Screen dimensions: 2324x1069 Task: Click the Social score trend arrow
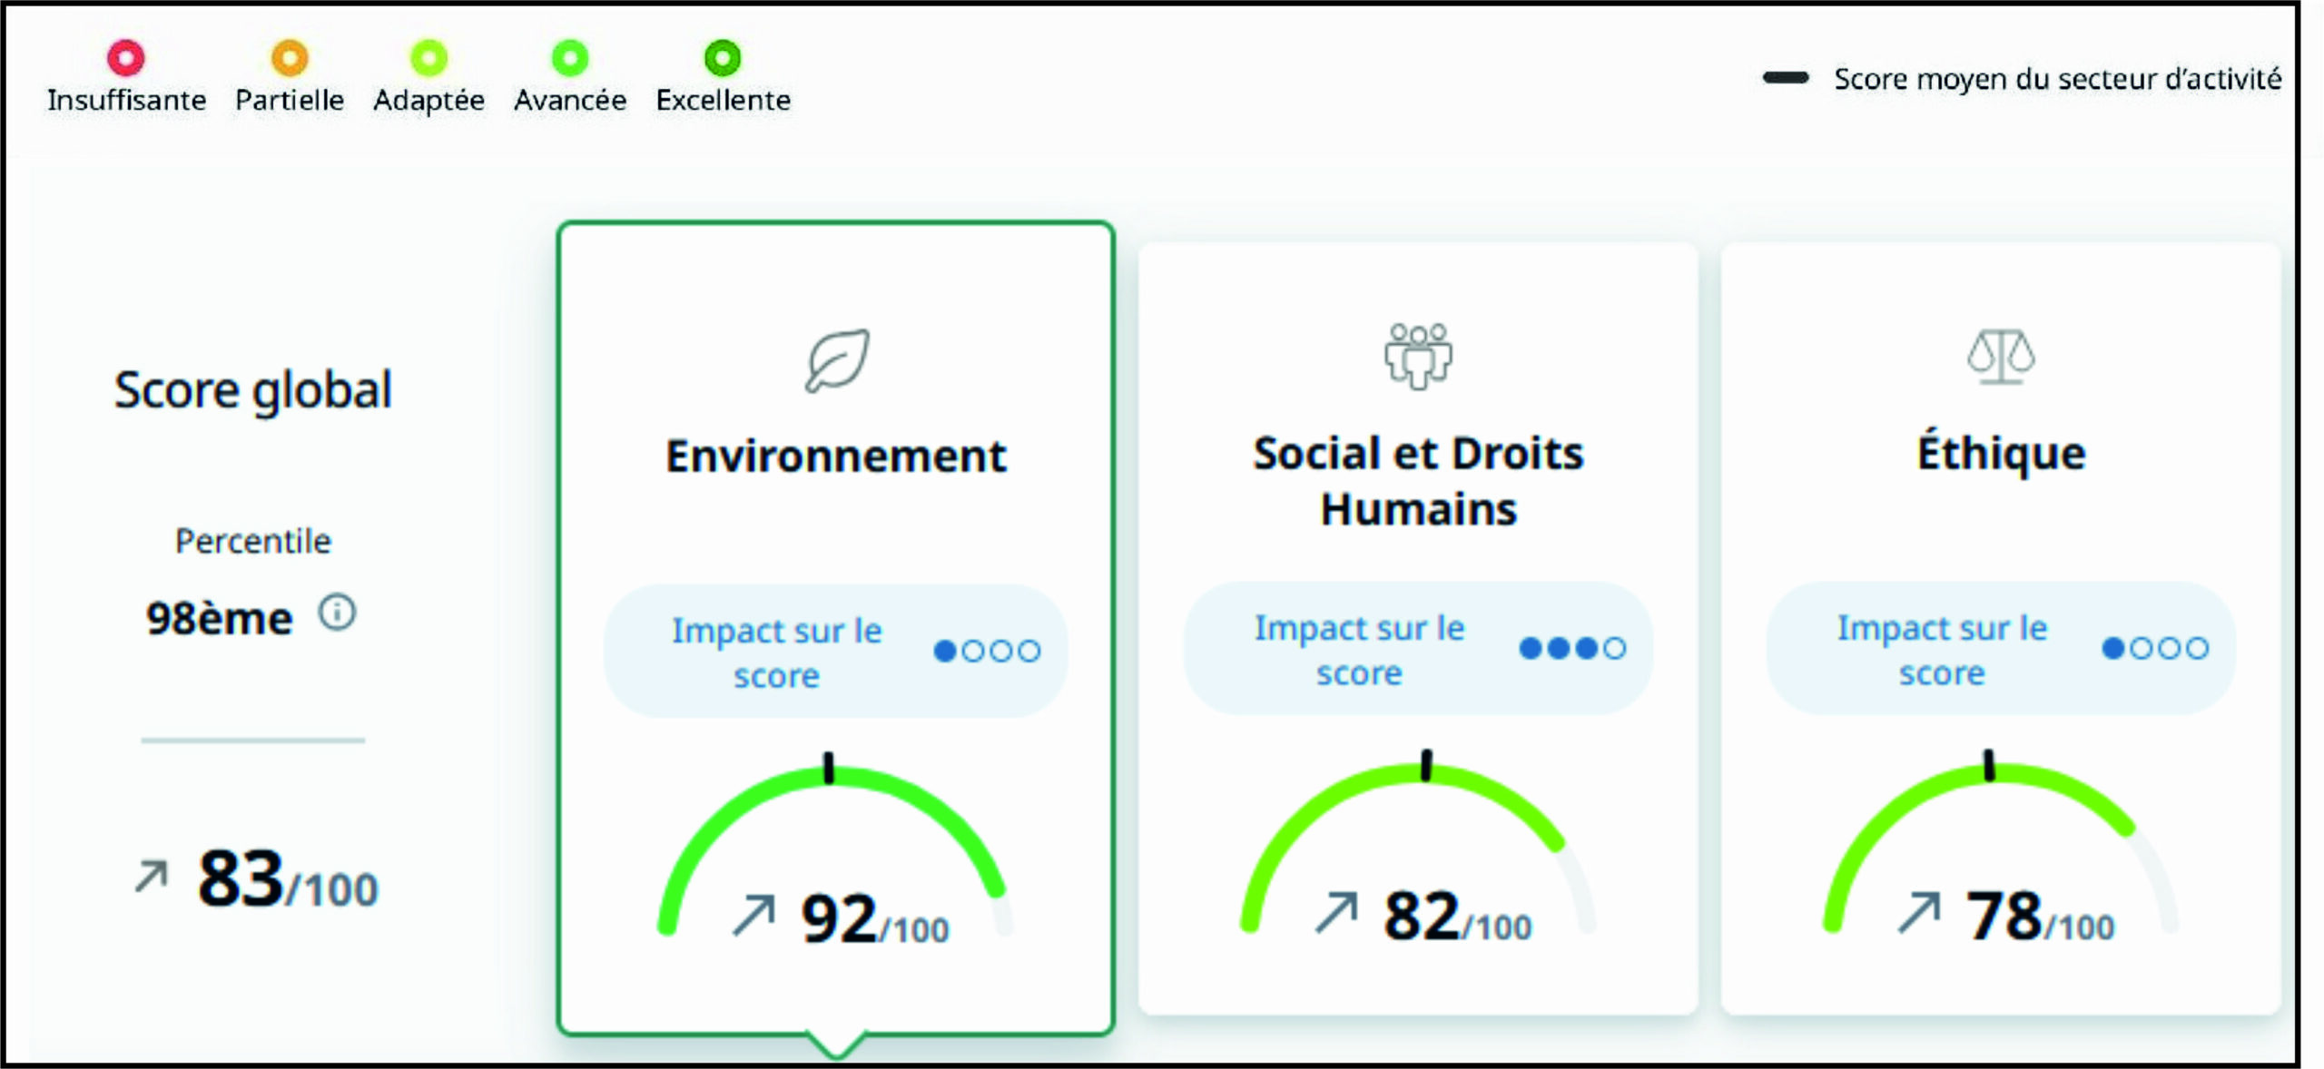tap(1336, 912)
